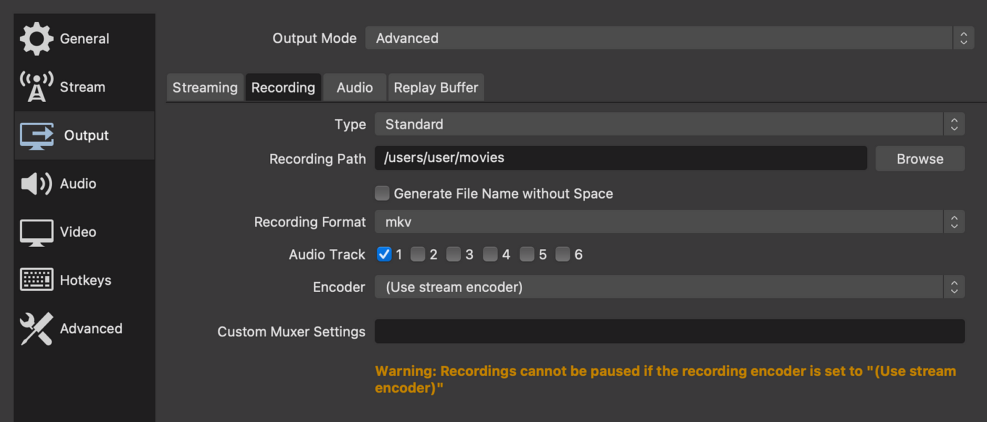This screenshot has width=987, height=422.
Task: Switch to the Streaming tab
Action: coord(205,88)
